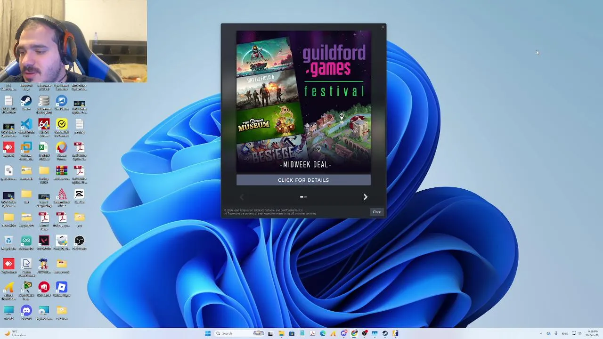Launch AnyDesk from the desktop
Screen dimensions: 603x339
8,150
